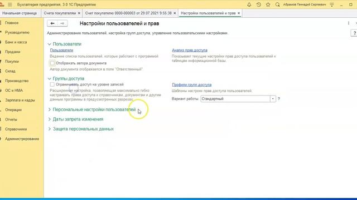The image size is (357, 200).
Task: Open the Зарплата и кадры sidebar section
Action: click(20, 100)
